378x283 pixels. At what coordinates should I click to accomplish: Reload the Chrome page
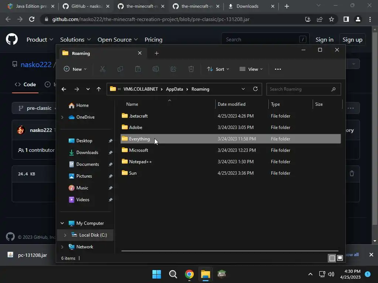pyautogui.click(x=32, y=19)
